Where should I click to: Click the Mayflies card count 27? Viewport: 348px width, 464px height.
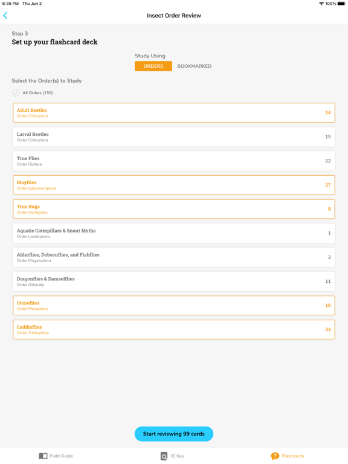[x=328, y=185]
